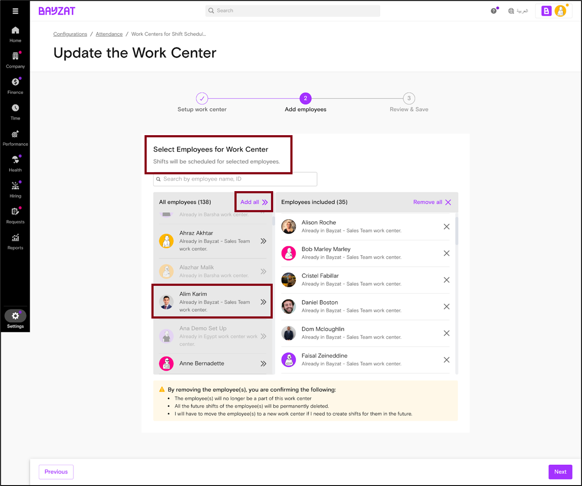
Task: Click the Previous button
Action: point(56,472)
